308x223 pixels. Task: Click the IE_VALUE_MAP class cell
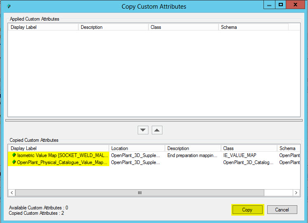click(240, 155)
